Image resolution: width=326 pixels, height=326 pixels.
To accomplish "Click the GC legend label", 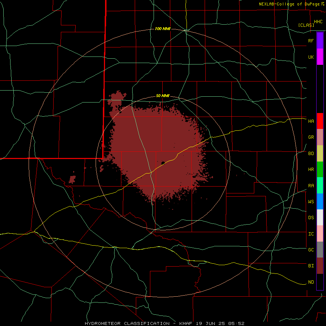I will (x=311, y=250).
